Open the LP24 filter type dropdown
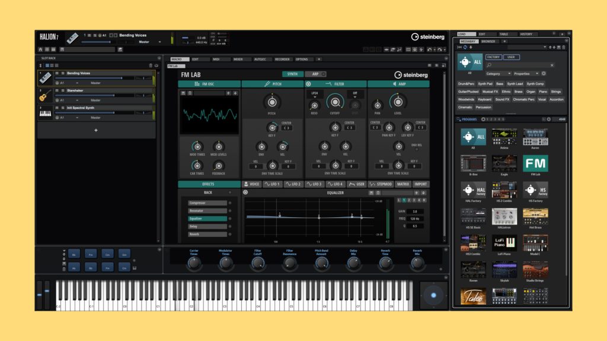 [x=315, y=96]
